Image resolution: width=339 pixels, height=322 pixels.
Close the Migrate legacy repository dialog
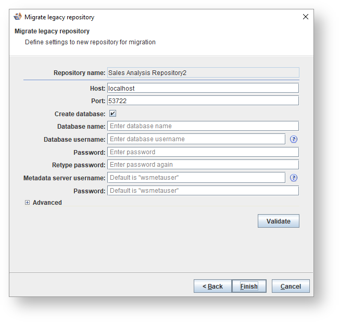306,17
